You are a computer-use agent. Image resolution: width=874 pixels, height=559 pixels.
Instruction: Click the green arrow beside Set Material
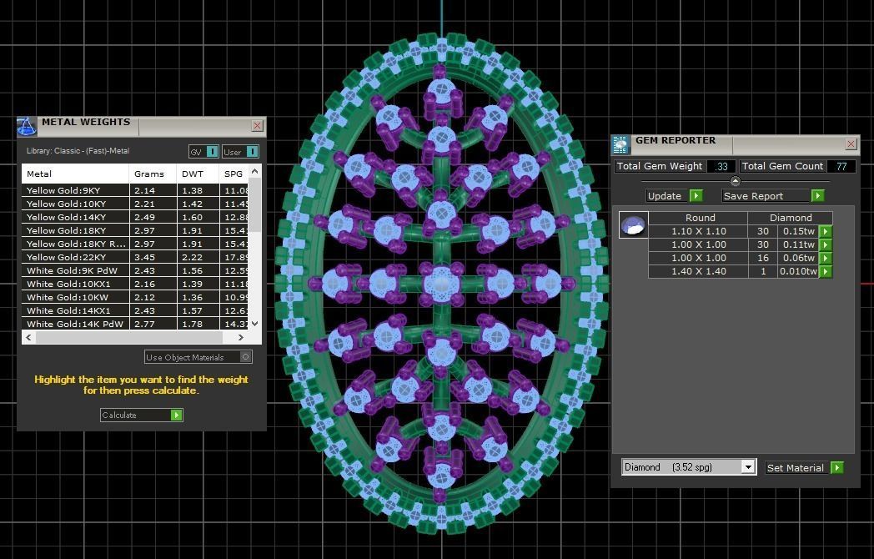point(837,468)
